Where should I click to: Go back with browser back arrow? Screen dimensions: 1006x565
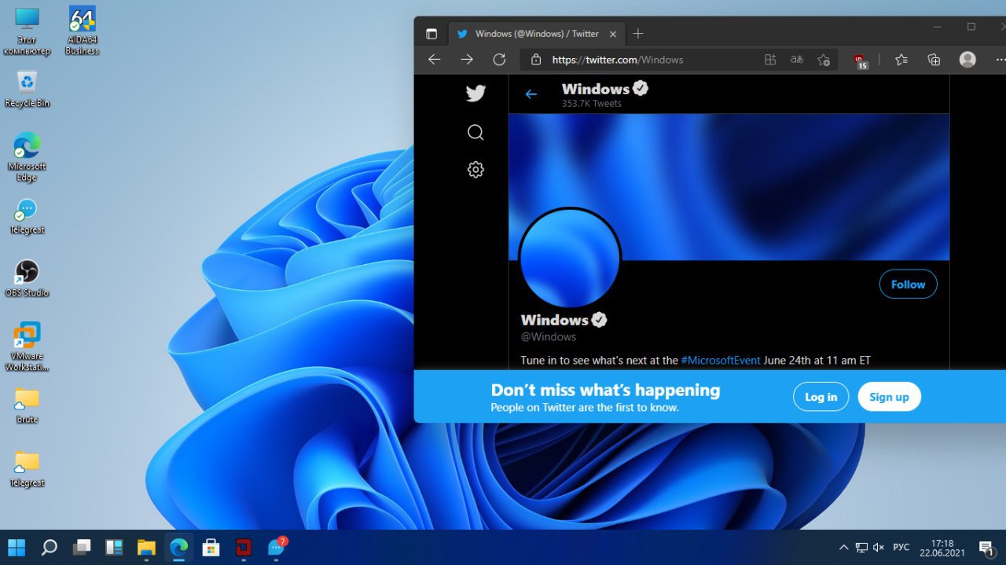(x=434, y=60)
